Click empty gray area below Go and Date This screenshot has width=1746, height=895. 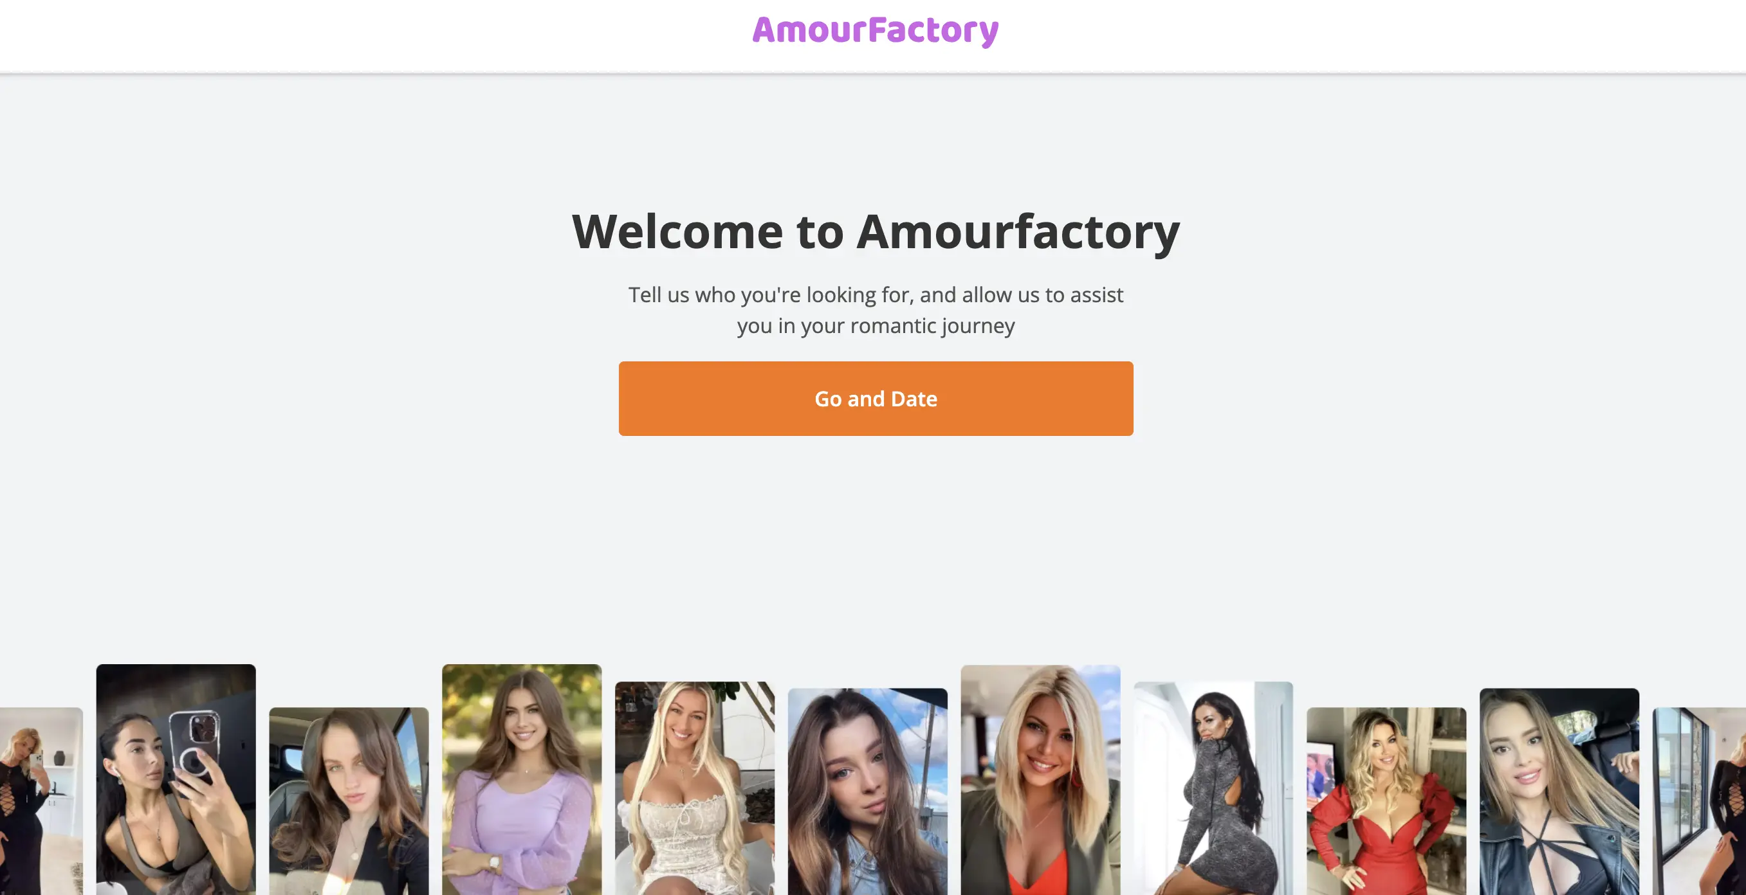(876, 542)
